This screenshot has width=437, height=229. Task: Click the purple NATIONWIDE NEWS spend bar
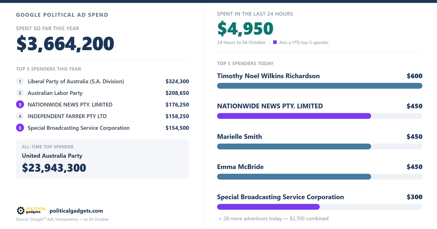294,116
